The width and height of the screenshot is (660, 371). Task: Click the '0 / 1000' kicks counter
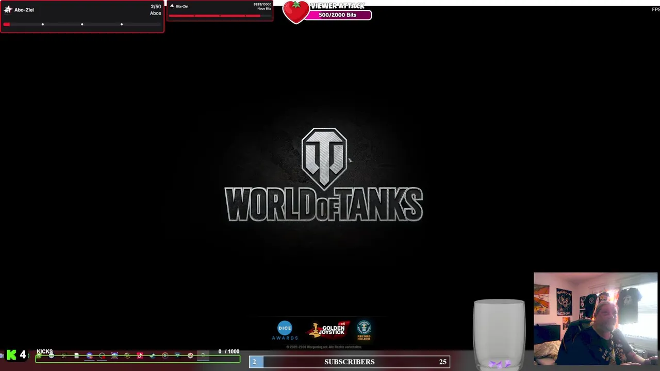pos(228,351)
